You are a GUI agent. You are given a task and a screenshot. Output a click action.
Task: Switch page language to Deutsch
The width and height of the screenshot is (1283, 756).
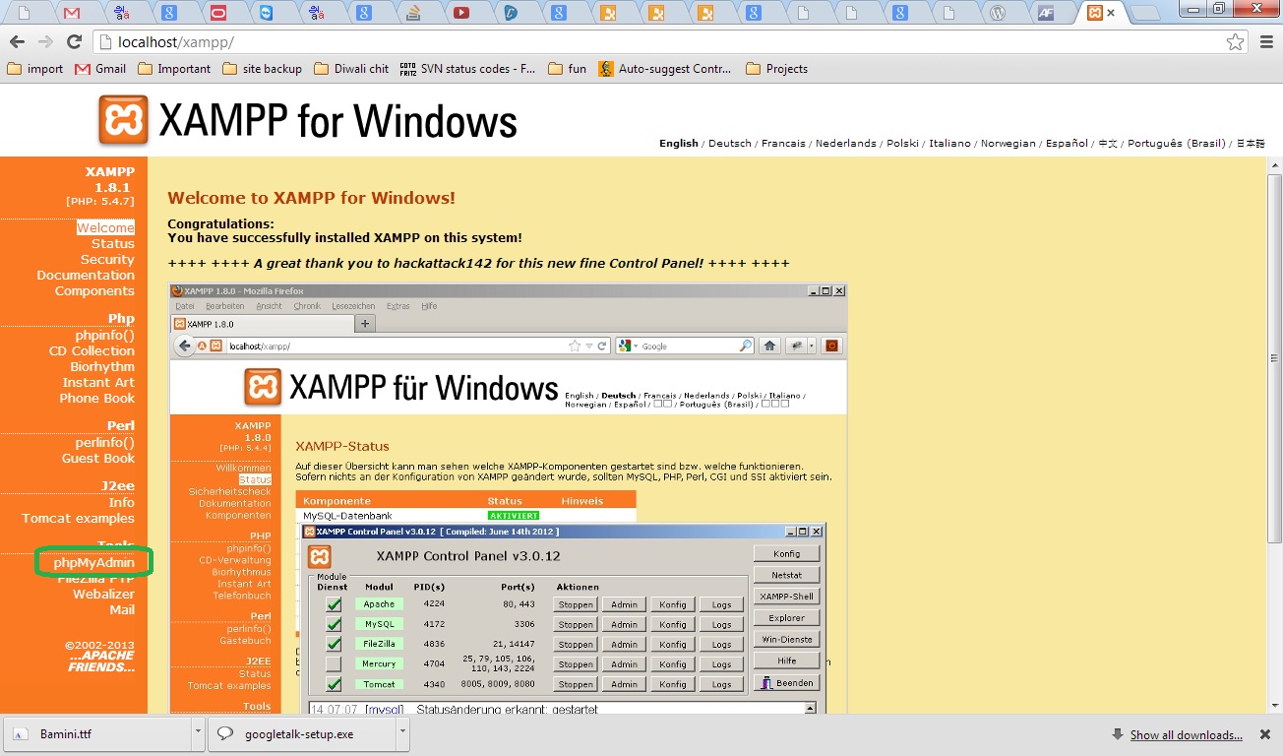[729, 144]
